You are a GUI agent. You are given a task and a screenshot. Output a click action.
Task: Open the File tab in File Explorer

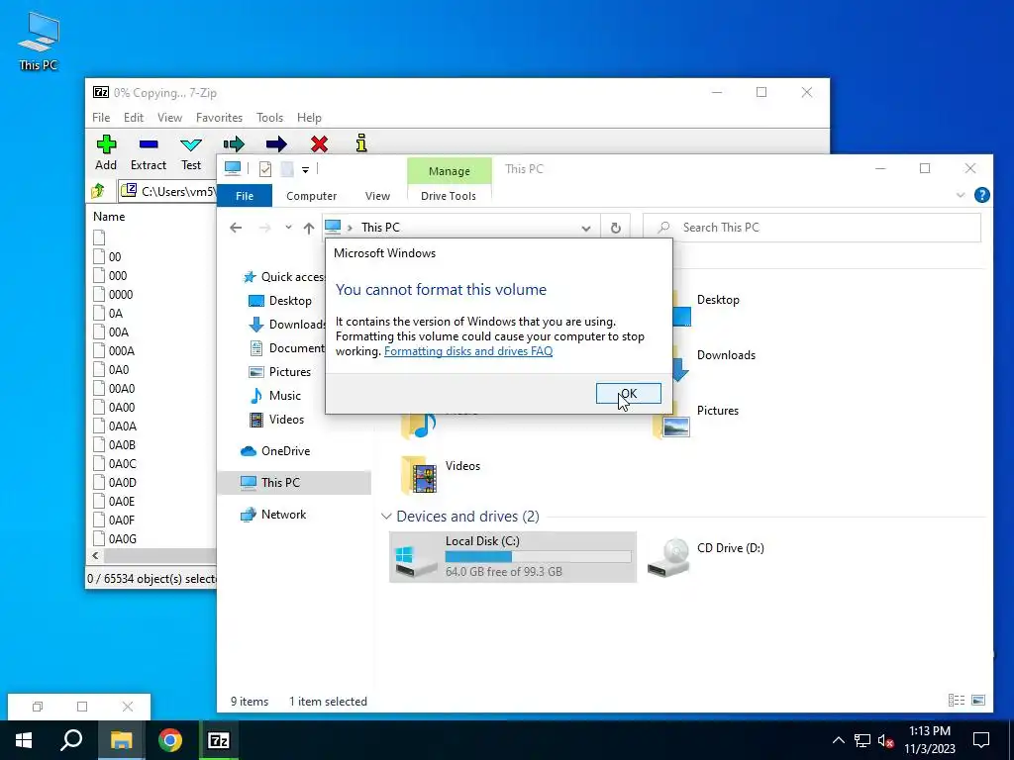(x=245, y=196)
